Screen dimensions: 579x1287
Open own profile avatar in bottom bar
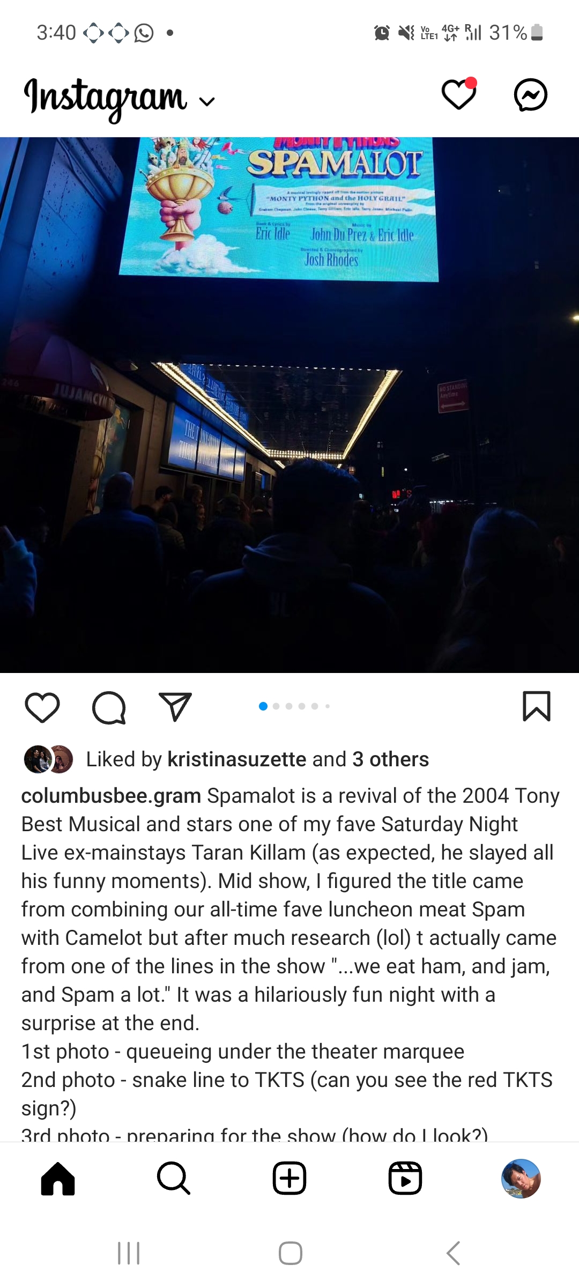521,1178
